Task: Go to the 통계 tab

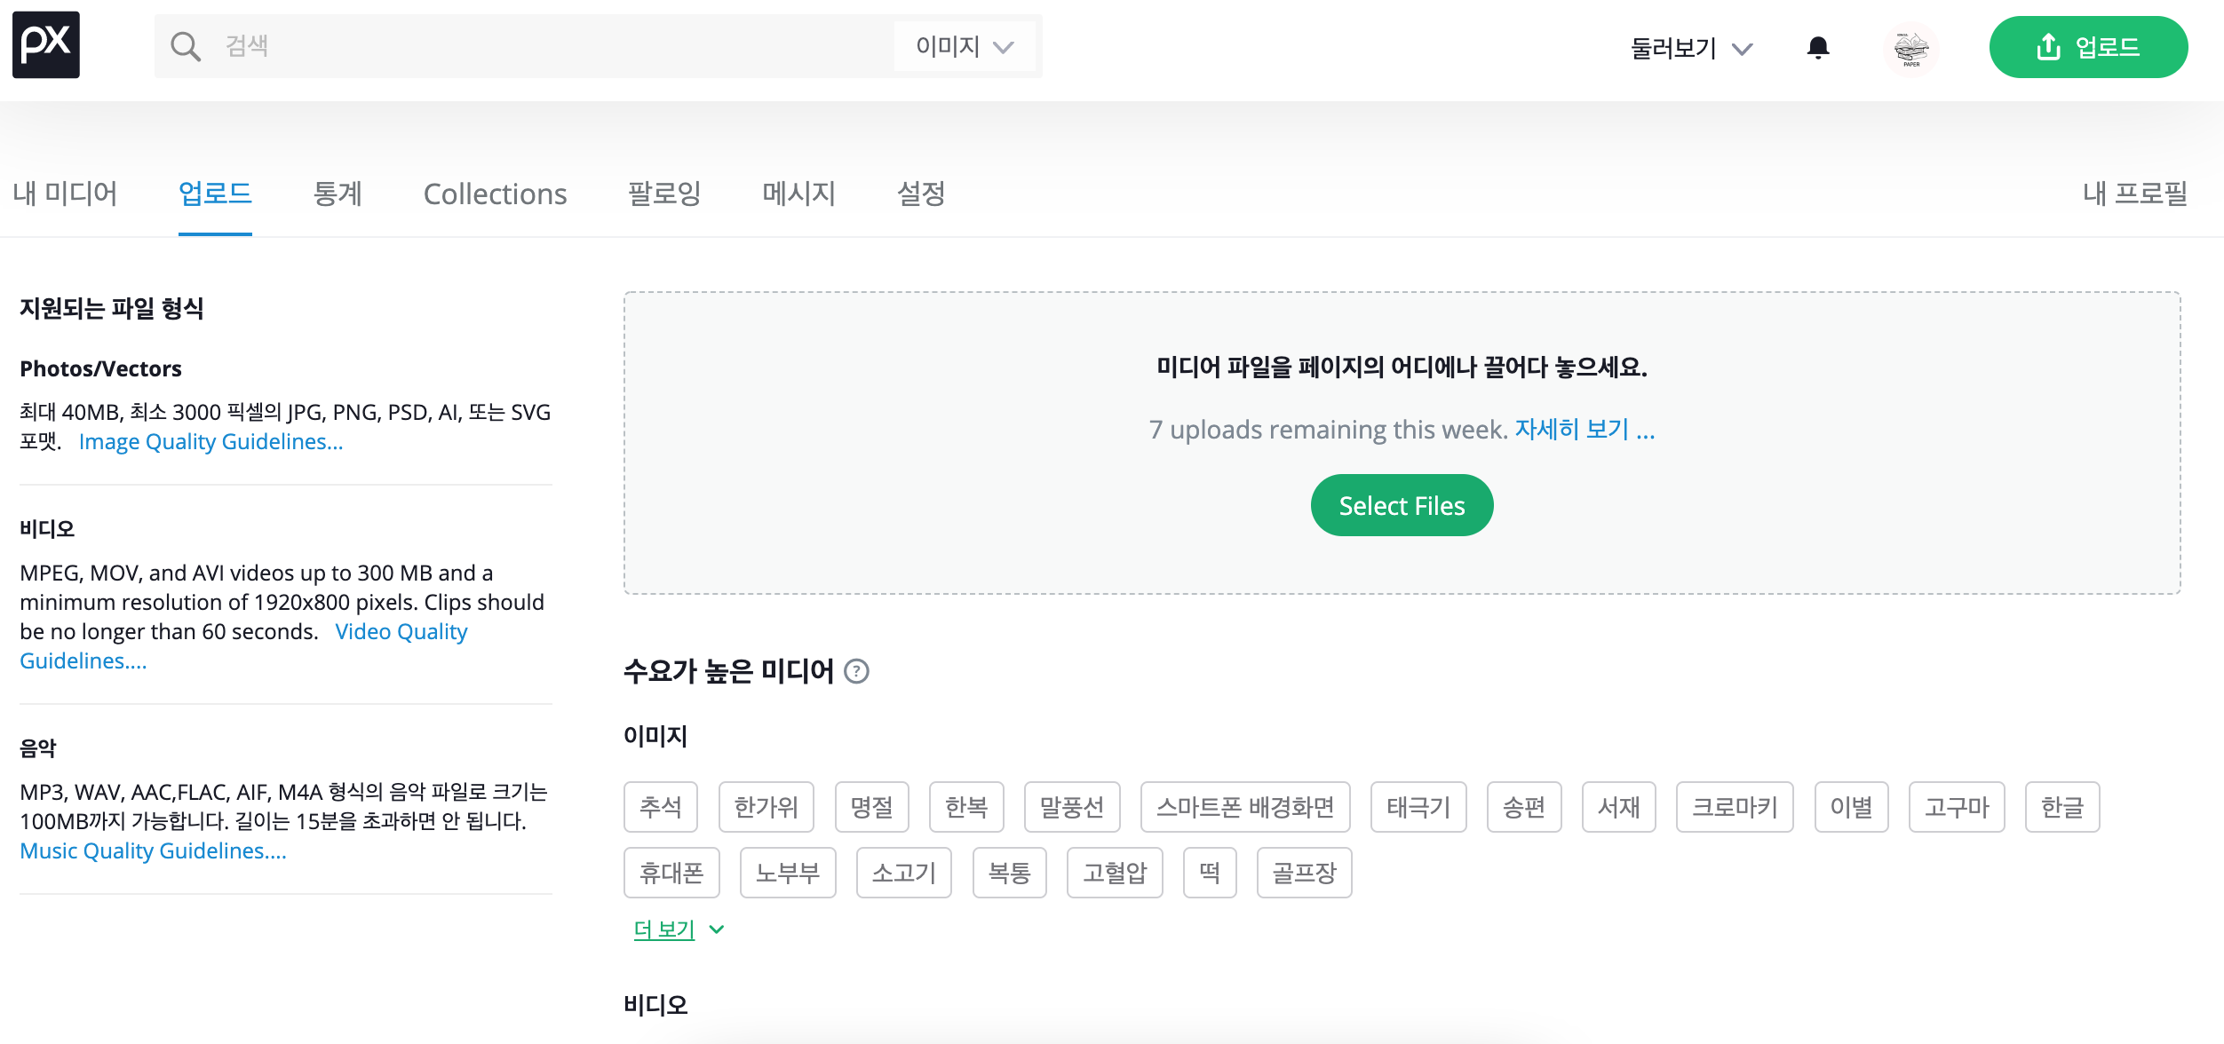Action: pos(338,194)
